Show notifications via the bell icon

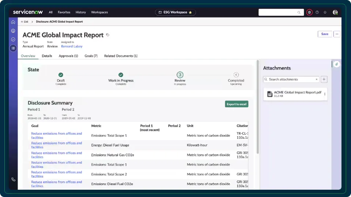point(325,12)
